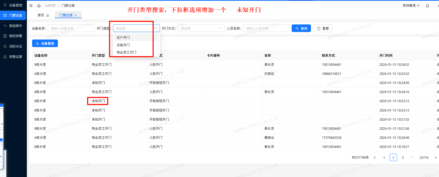Click time 2026-01-15 10:20:49
Image resolution: width=439 pixels, height=177 pixels.
(x=394, y=137)
